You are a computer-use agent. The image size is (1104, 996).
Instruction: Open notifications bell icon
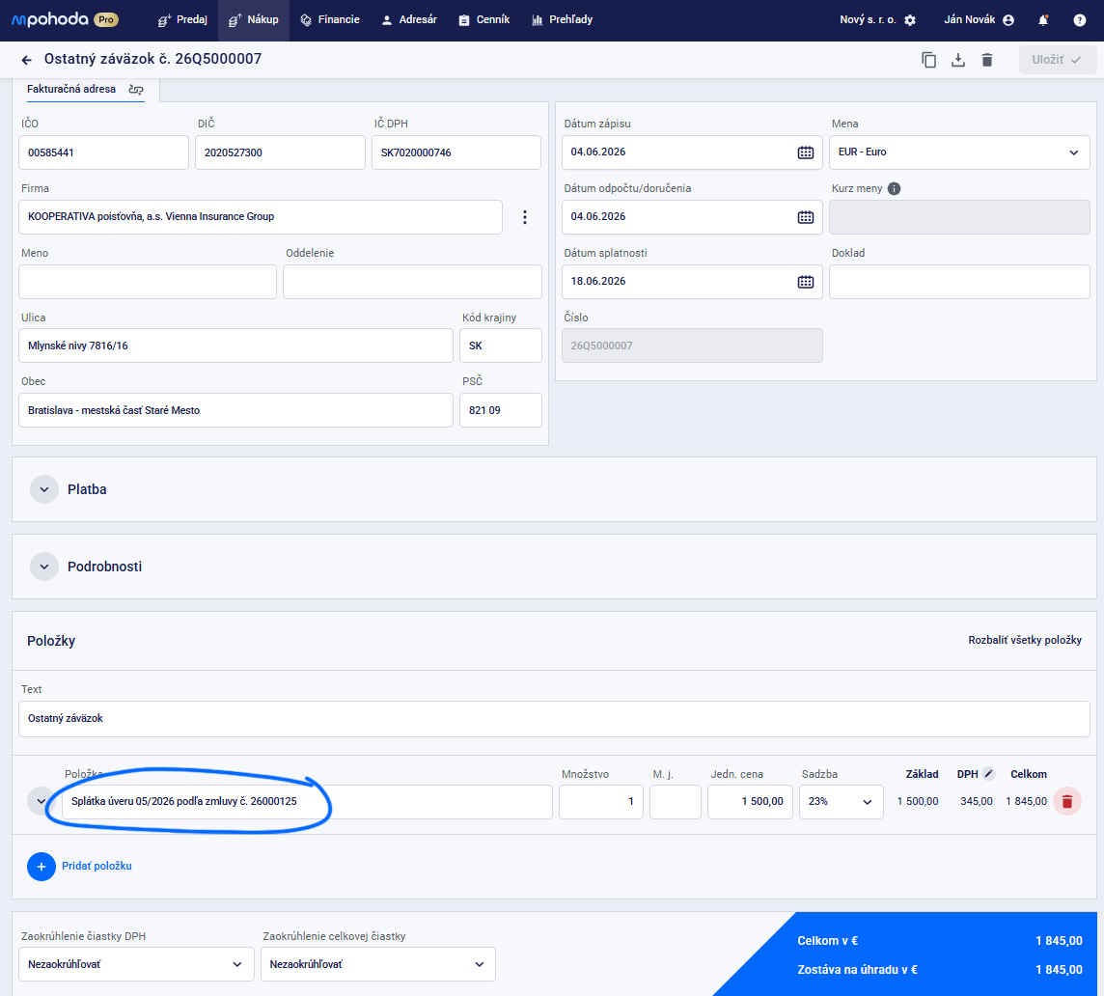(1043, 20)
